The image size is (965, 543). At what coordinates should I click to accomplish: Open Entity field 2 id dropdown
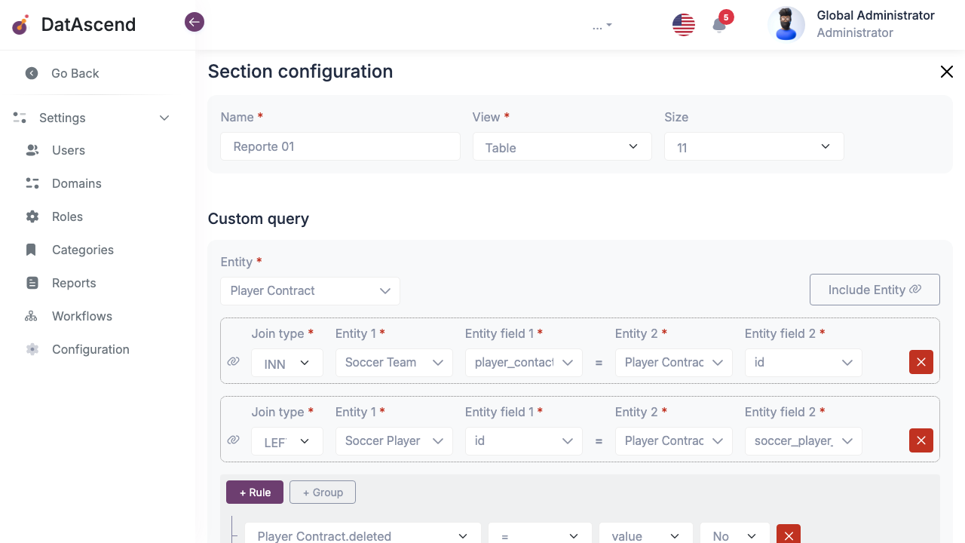804,363
